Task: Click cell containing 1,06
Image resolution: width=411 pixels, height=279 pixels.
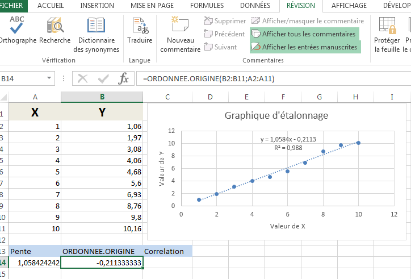Action: [102, 126]
